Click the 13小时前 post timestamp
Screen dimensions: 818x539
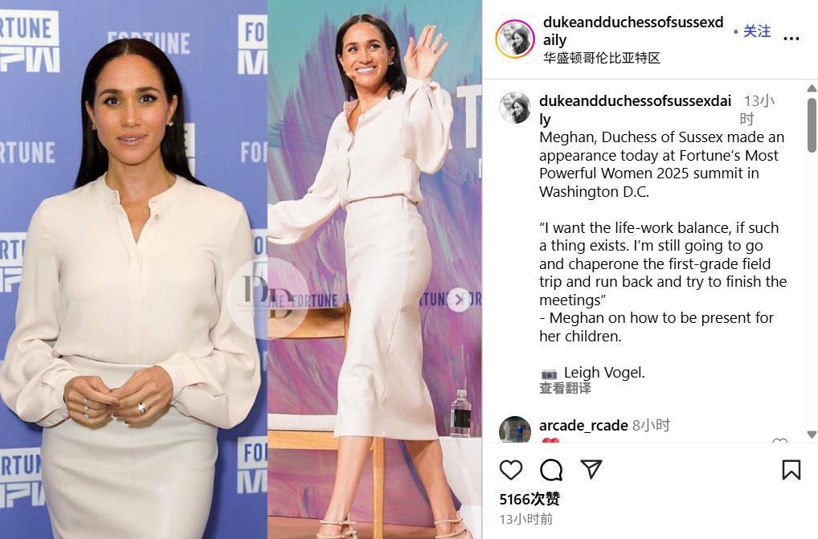click(x=526, y=519)
